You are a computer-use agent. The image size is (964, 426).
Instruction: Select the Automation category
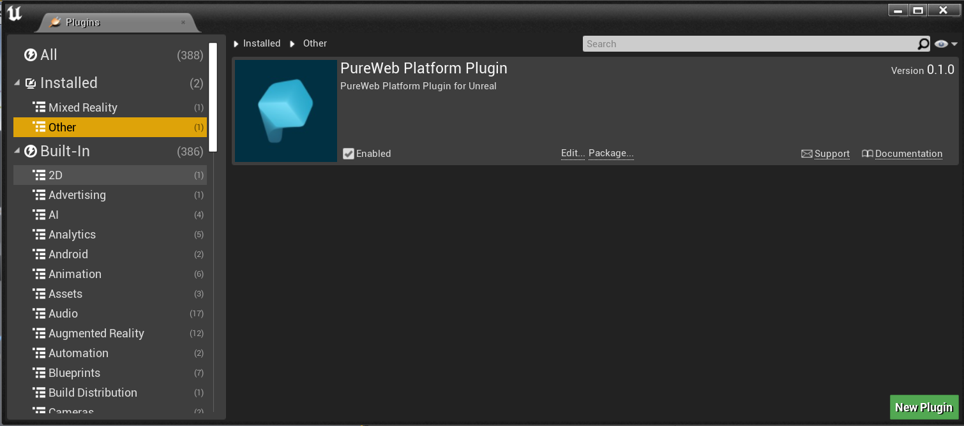110,353
